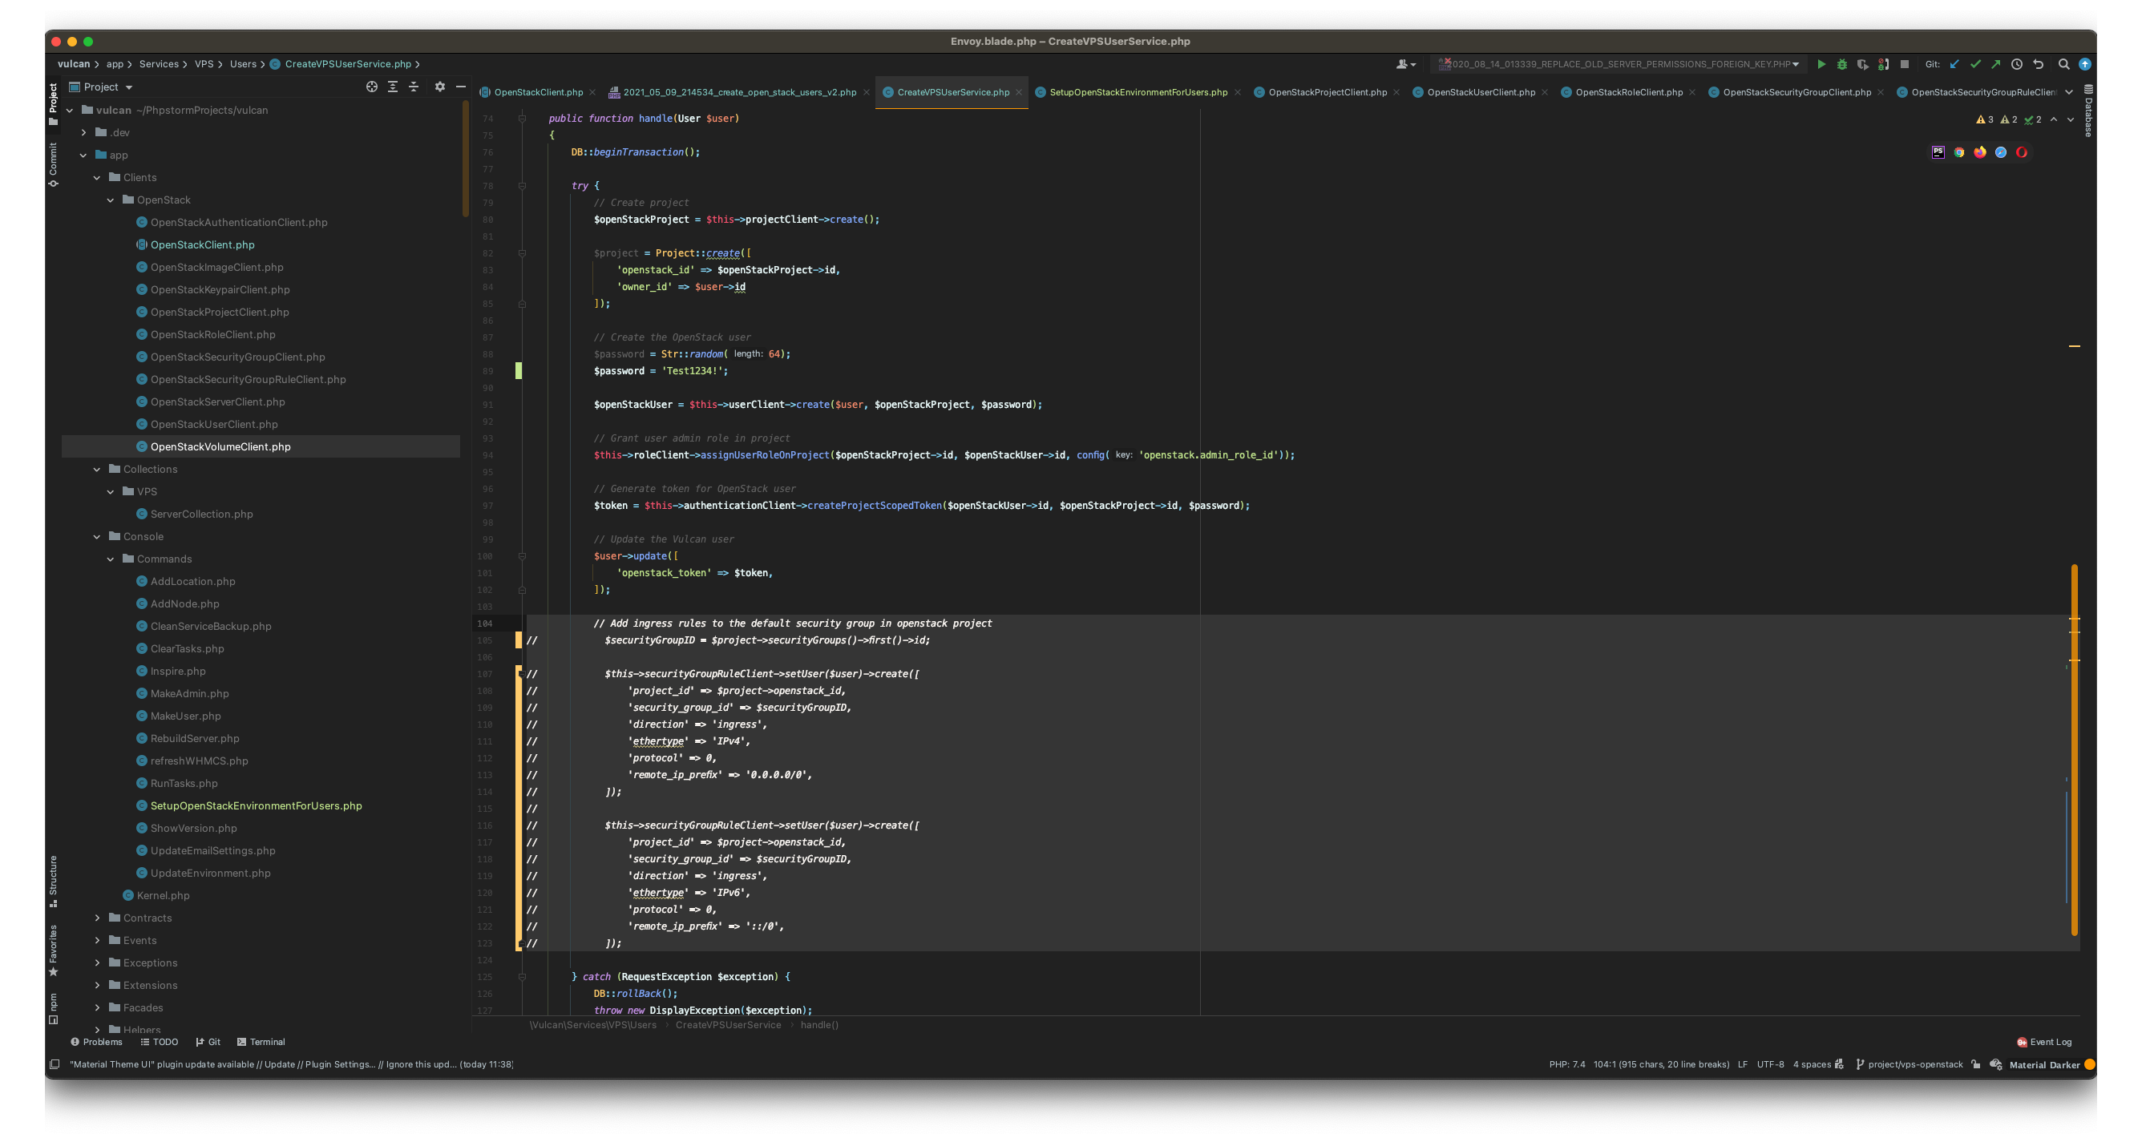Toggle tool windows quick access button
2142x1138 pixels.
(54, 1064)
